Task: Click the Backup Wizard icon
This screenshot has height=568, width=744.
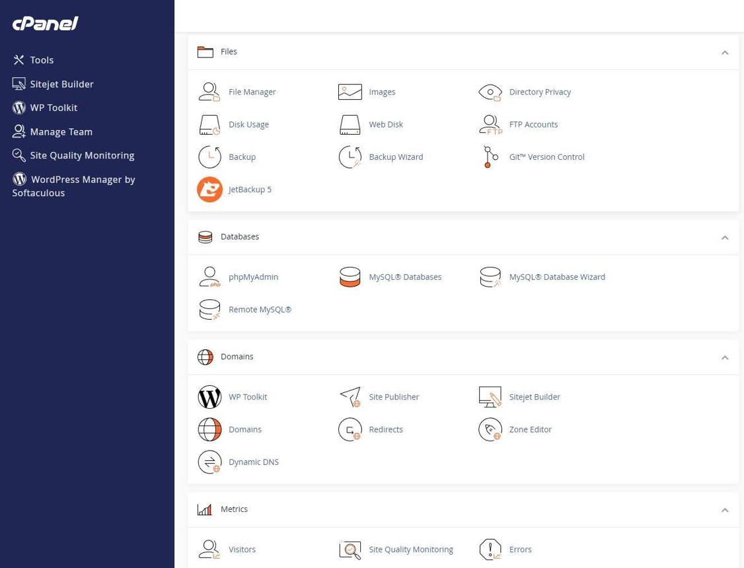Action: 350,157
